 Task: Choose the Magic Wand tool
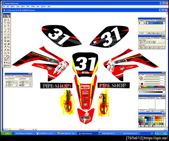coord(5,23)
